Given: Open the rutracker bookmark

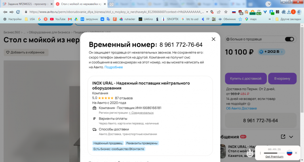Looking at the screenshot, I should [x=127, y=19].
